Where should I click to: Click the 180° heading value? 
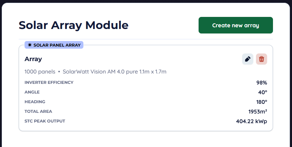[x=261, y=102]
